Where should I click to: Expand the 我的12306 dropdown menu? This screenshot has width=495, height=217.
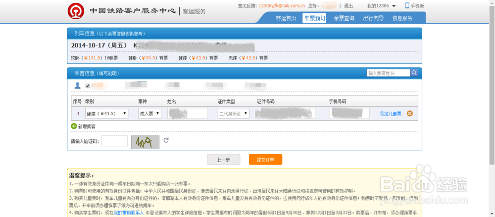[382, 6]
